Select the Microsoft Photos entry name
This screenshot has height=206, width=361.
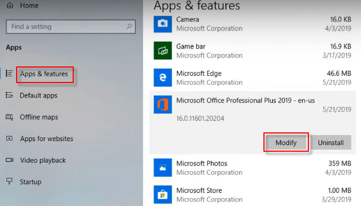click(x=202, y=163)
